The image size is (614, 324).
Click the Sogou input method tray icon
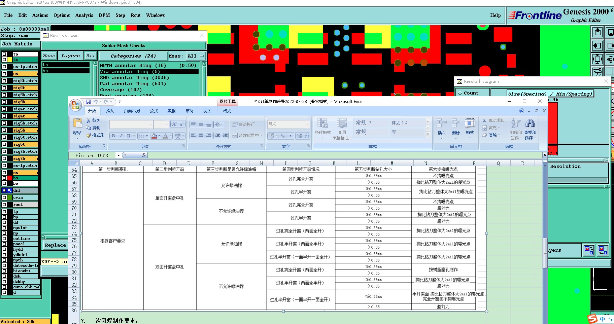pyautogui.click(x=592, y=319)
